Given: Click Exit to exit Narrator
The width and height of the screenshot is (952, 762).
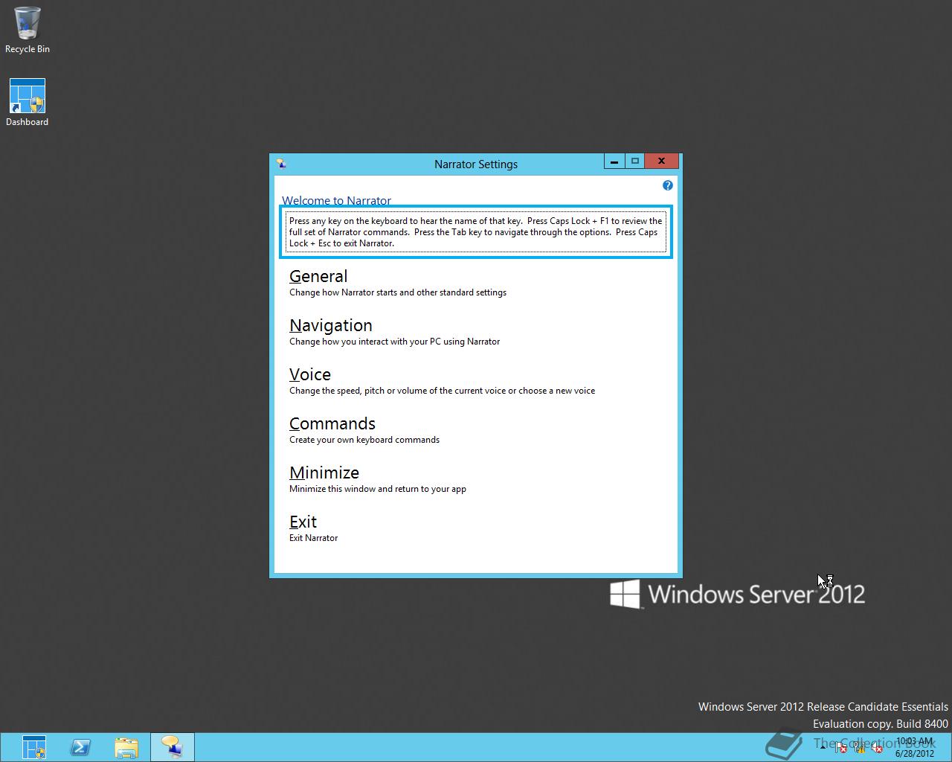Looking at the screenshot, I should (x=303, y=522).
